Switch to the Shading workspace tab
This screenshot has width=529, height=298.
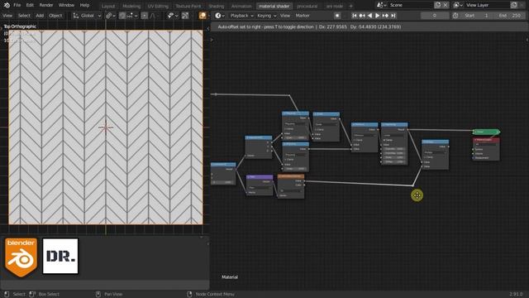point(217,6)
